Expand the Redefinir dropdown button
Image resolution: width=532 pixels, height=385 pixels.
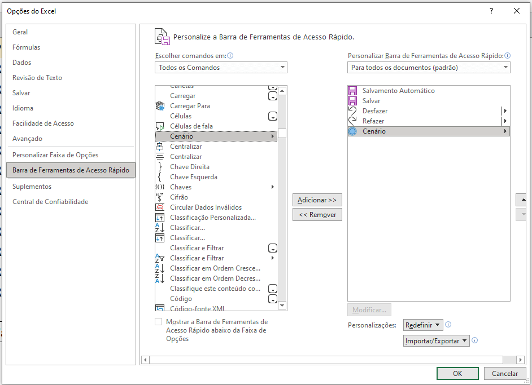(x=423, y=325)
